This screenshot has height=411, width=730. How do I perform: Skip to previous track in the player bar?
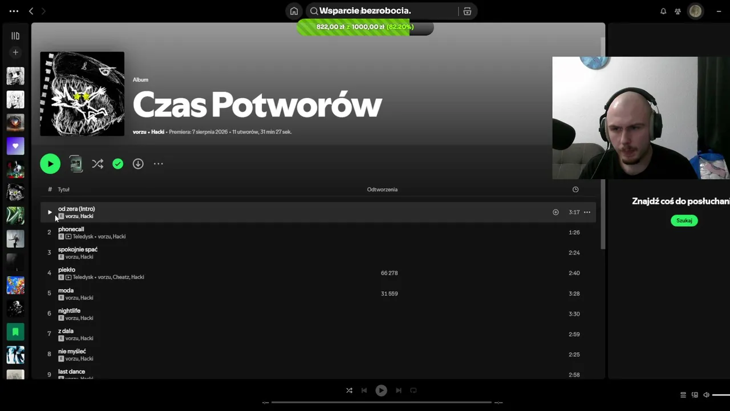[364, 390]
